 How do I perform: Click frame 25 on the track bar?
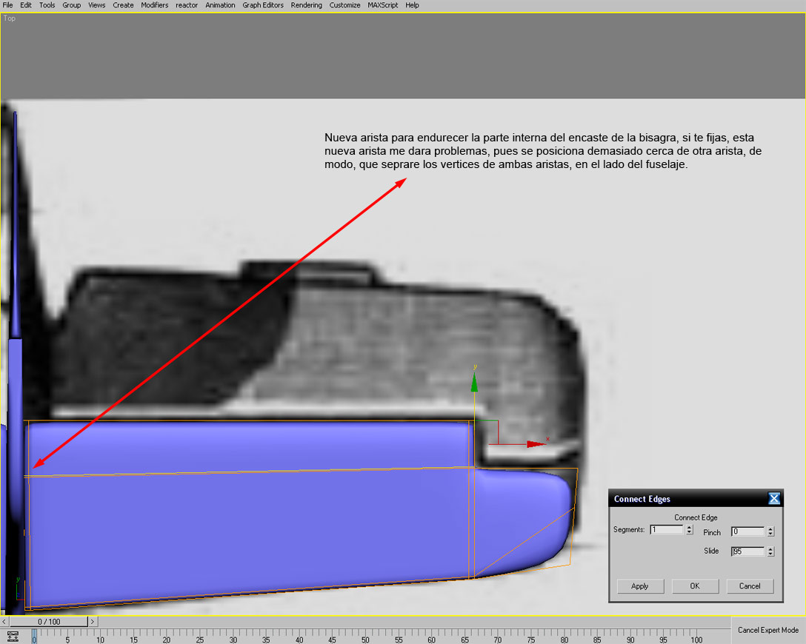pyautogui.click(x=200, y=640)
